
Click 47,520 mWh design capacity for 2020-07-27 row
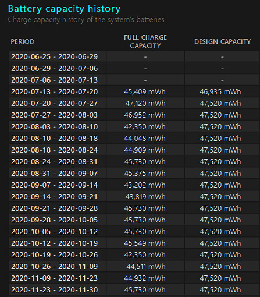(x=220, y=115)
